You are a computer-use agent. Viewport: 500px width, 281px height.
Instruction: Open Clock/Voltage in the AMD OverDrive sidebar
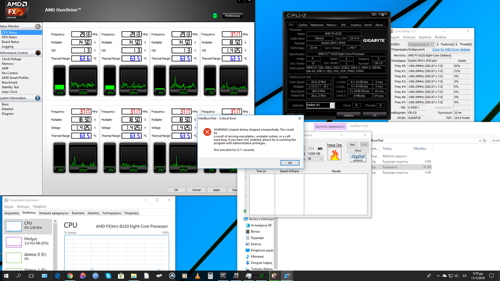click(11, 59)
